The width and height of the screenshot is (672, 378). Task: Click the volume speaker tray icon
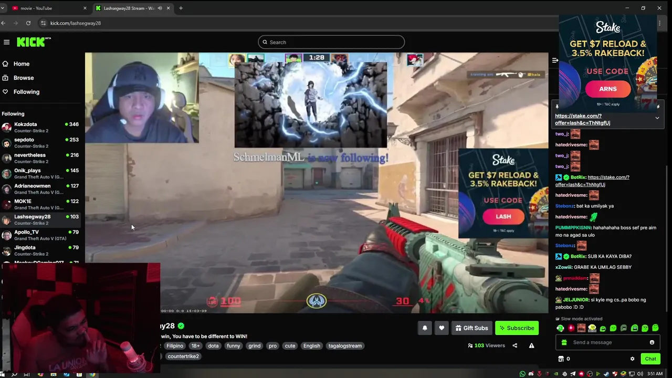click(640, 374)
